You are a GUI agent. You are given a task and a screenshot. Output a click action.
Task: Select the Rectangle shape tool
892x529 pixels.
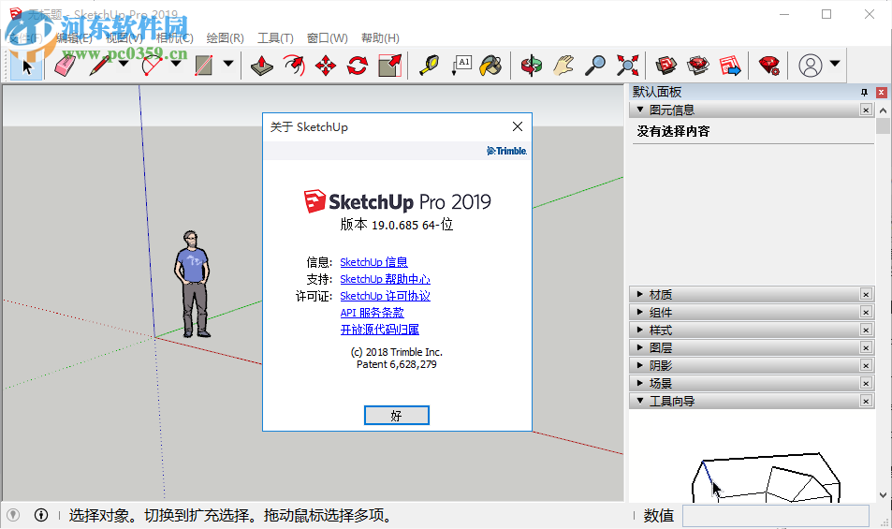[204, 66]
